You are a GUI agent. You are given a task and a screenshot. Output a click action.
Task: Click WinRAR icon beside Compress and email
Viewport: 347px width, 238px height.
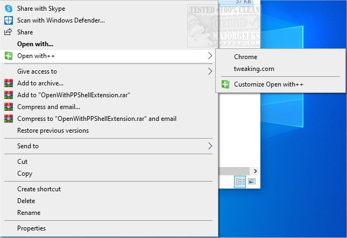click(x=9, y=107)
